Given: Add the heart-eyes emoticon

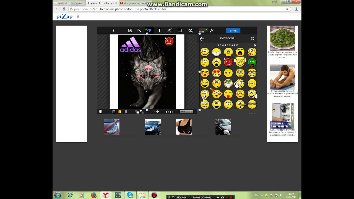Looking at the screenshot, I should [217, 73].
